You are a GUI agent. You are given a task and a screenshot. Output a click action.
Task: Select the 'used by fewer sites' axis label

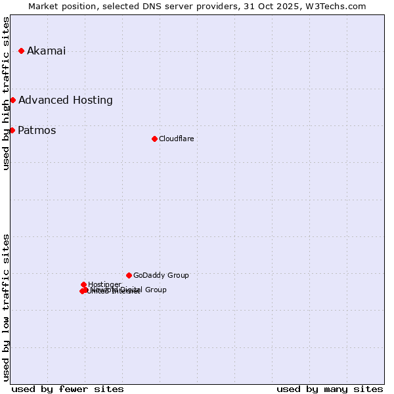(68, 389)
